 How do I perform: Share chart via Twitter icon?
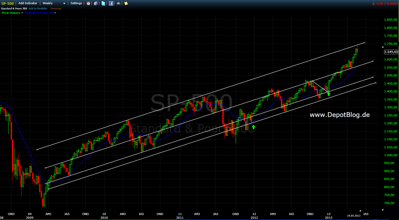click(x=103, y=3)
